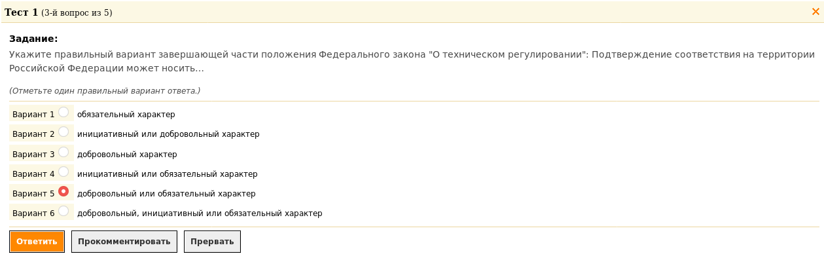Pick the Вариант 6 radio button
The width and height of the screenshot is (824, 258).
tap(63, 211)
